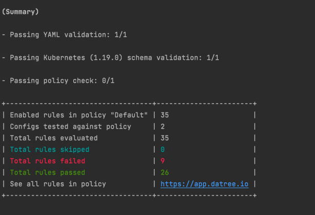Select the passed rules count 26
Screen dimensions: 315x215
[x=164, y=173]
